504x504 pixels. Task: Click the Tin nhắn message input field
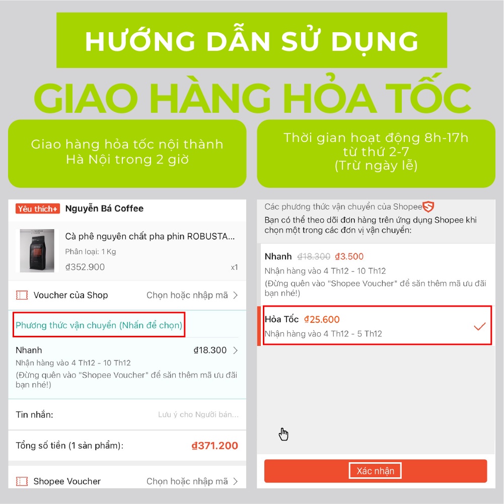click(127, 415)
